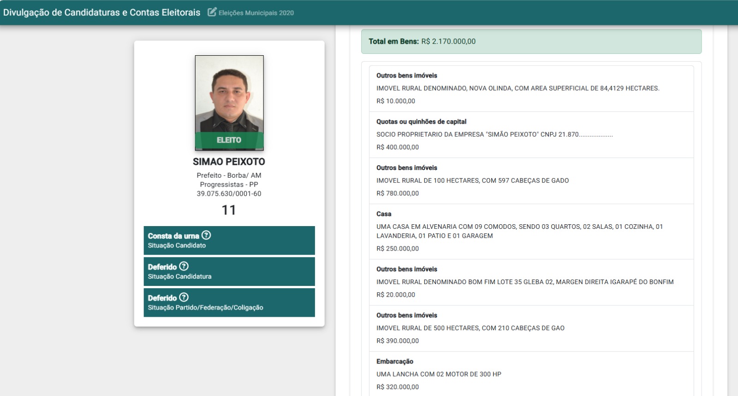The height and width of the screenshot is (396, 738).
Task: Click the candidate name SIMAO PEIXOTO
Action: click(x=229, y=162)
